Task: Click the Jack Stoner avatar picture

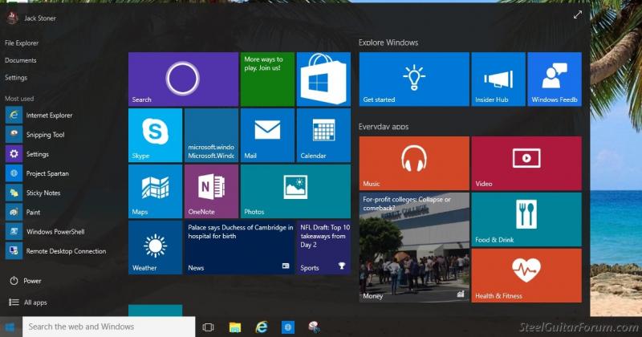Action: 12,18
